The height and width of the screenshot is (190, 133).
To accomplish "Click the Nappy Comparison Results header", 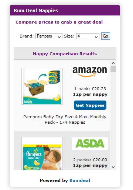I will [x=65, y=54].
